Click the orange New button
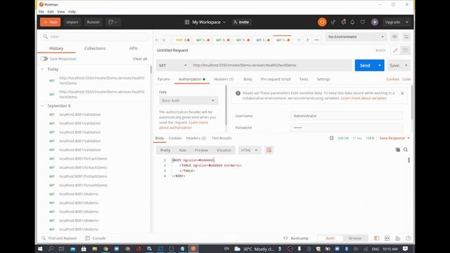This screenshot has height=253, width=450. [50, 22]
